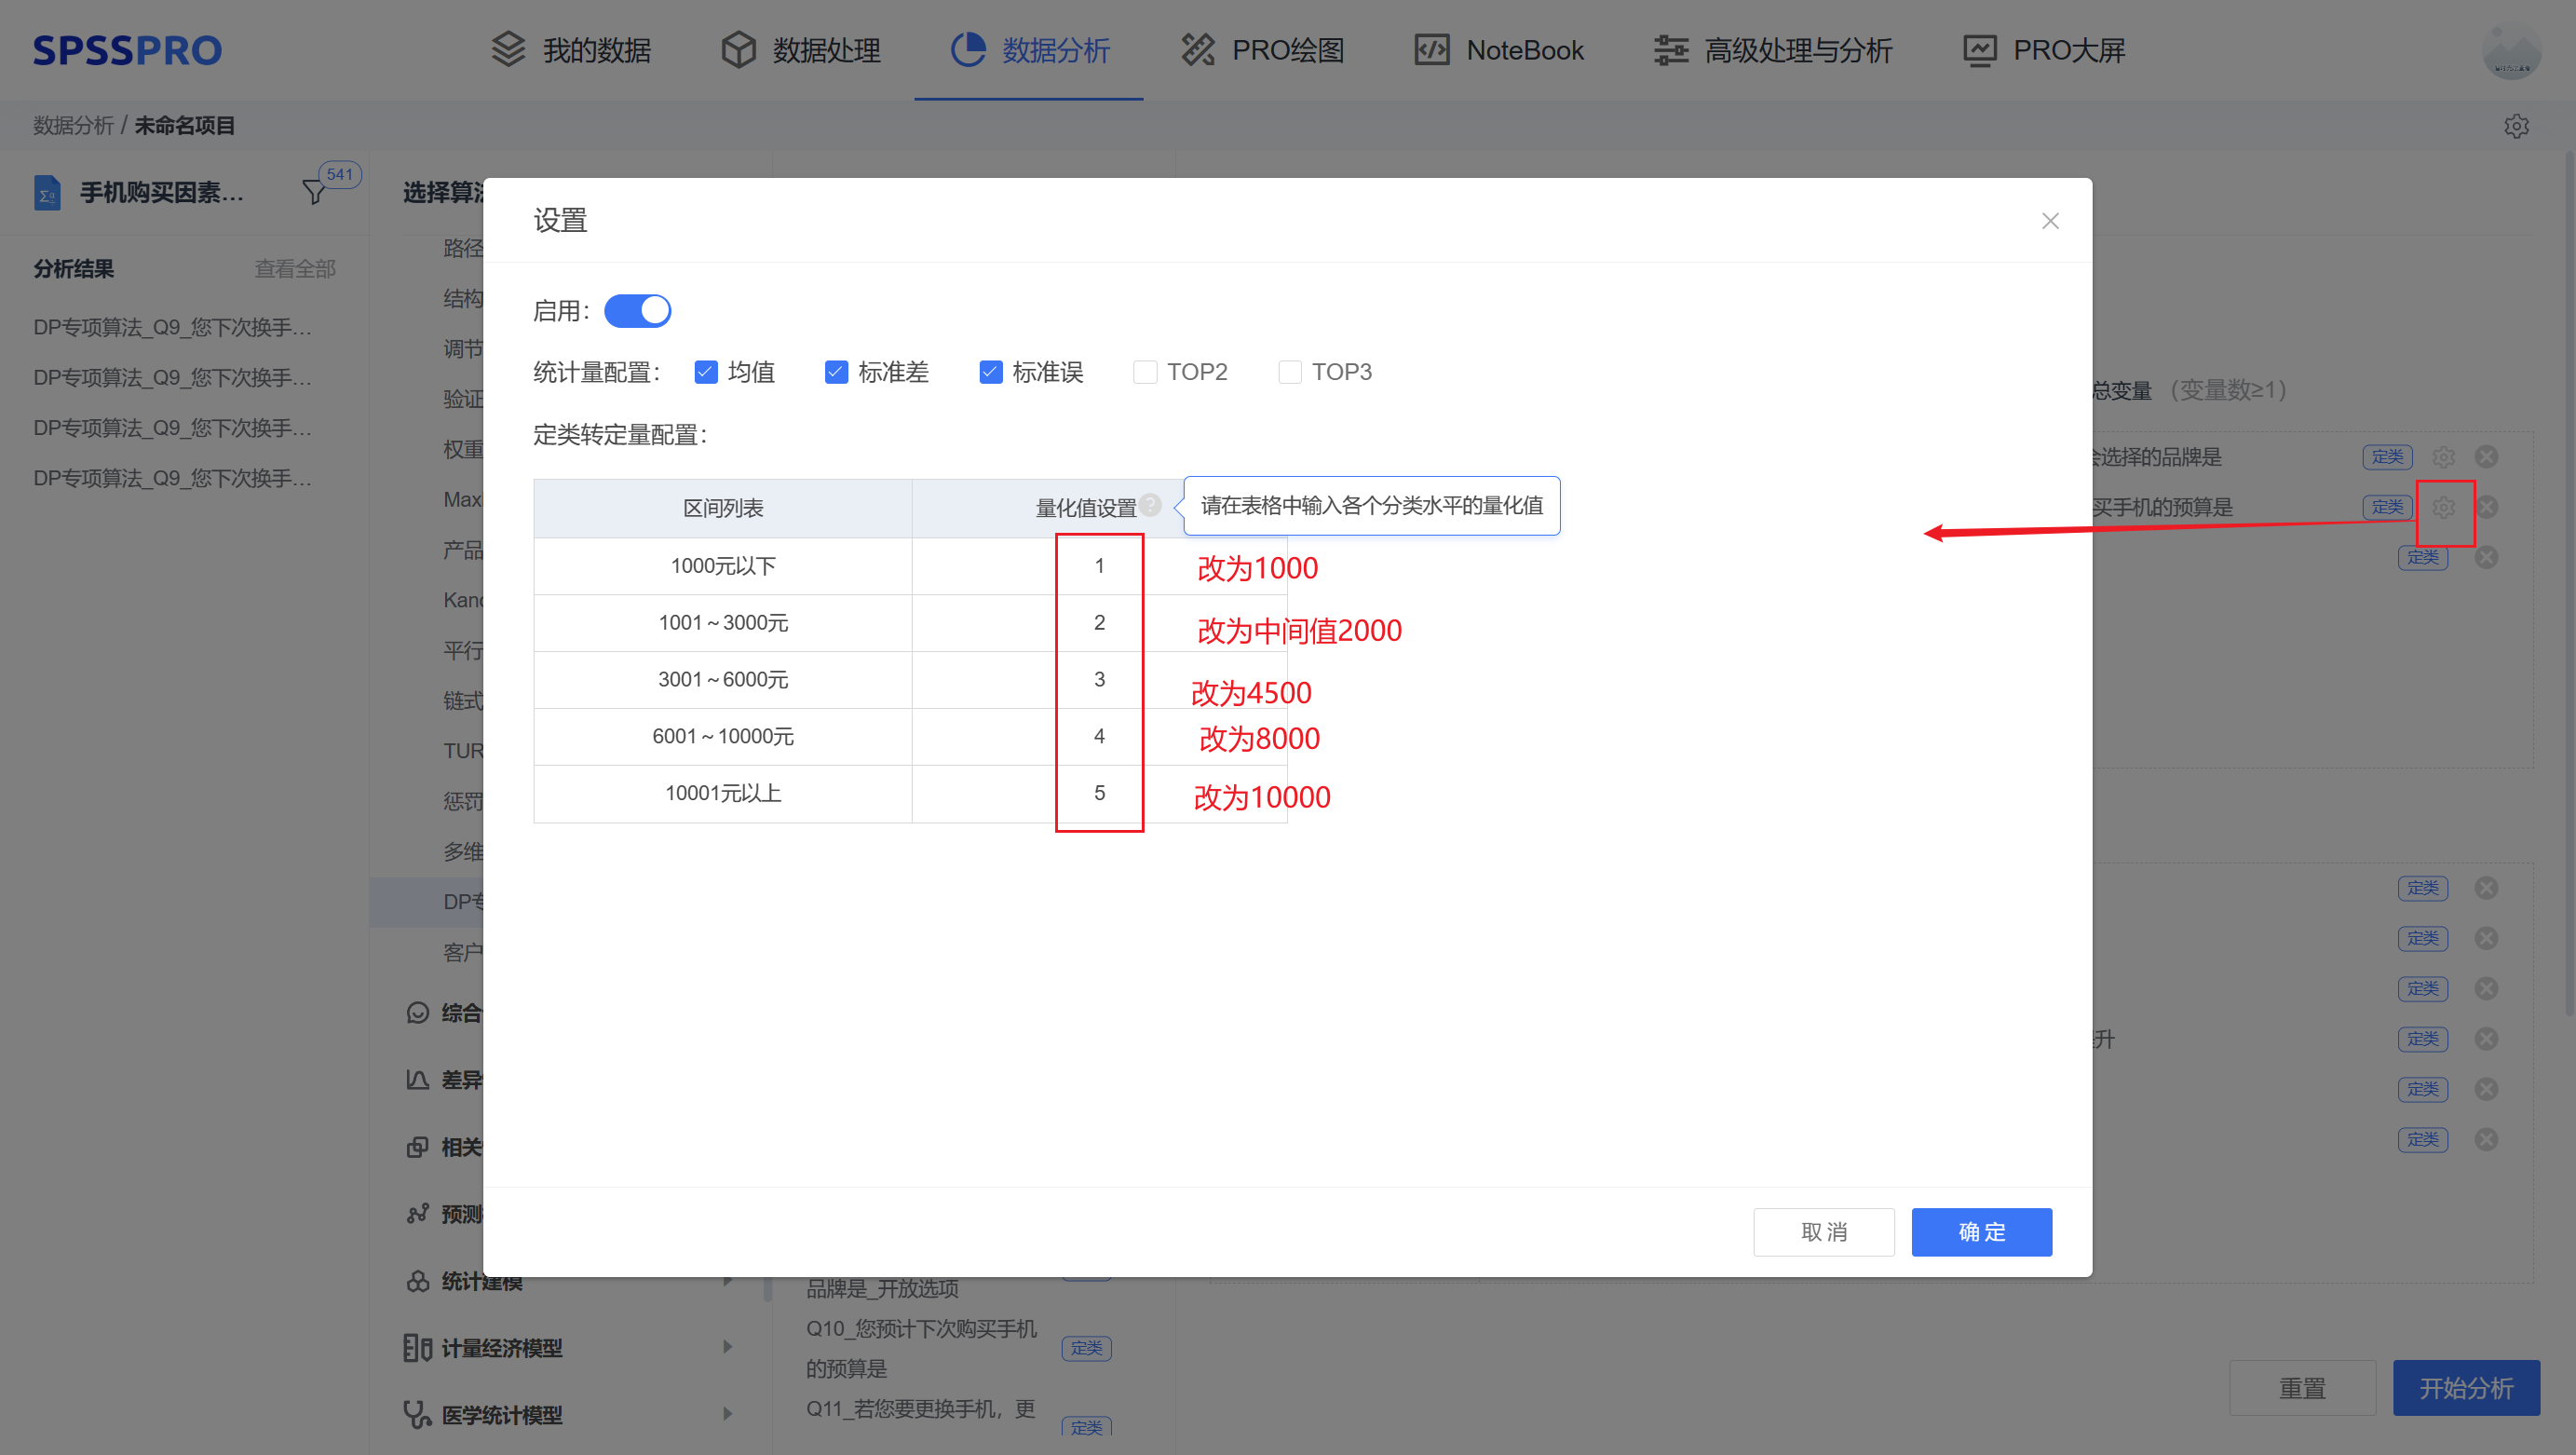
Task: Switch to the PRO绘图 tab
Action: click(x=1261, y=49)
